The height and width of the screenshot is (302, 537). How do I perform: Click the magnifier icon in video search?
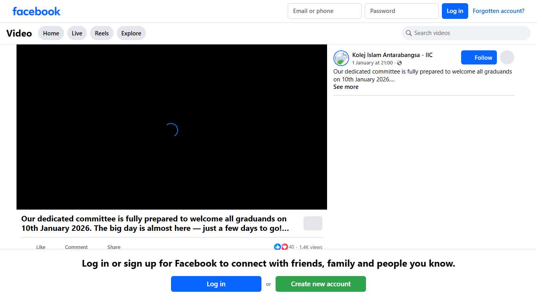(409, 33)
